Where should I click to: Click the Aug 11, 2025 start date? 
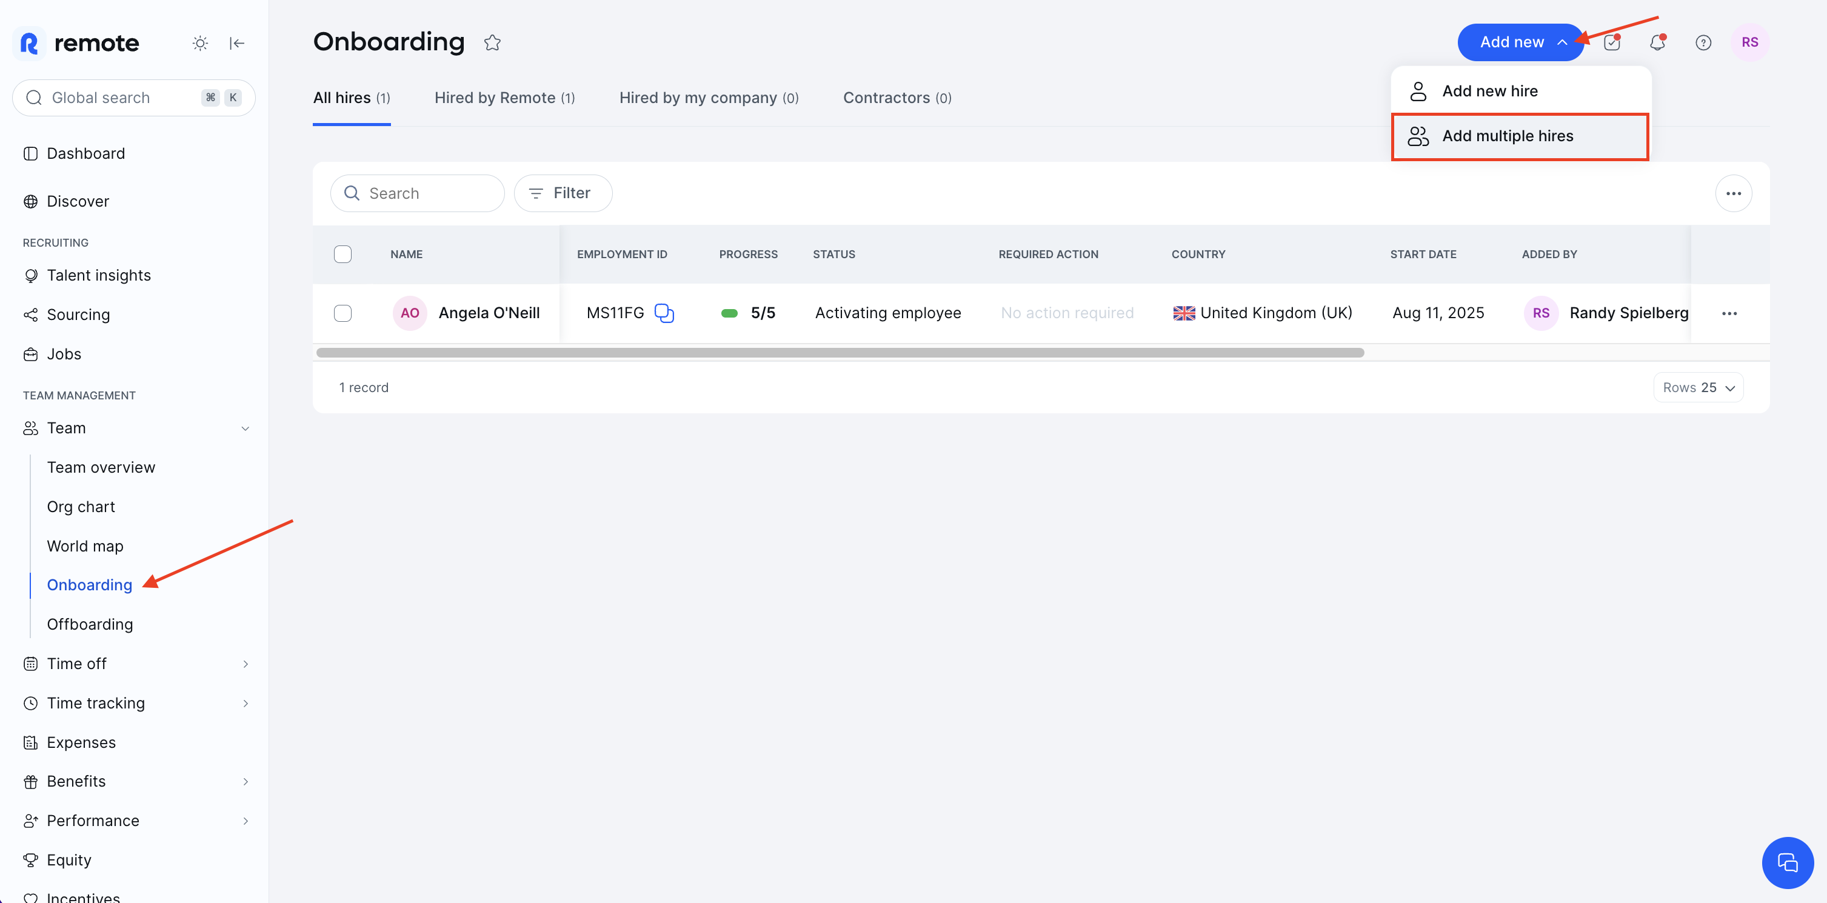(1438, 313)
